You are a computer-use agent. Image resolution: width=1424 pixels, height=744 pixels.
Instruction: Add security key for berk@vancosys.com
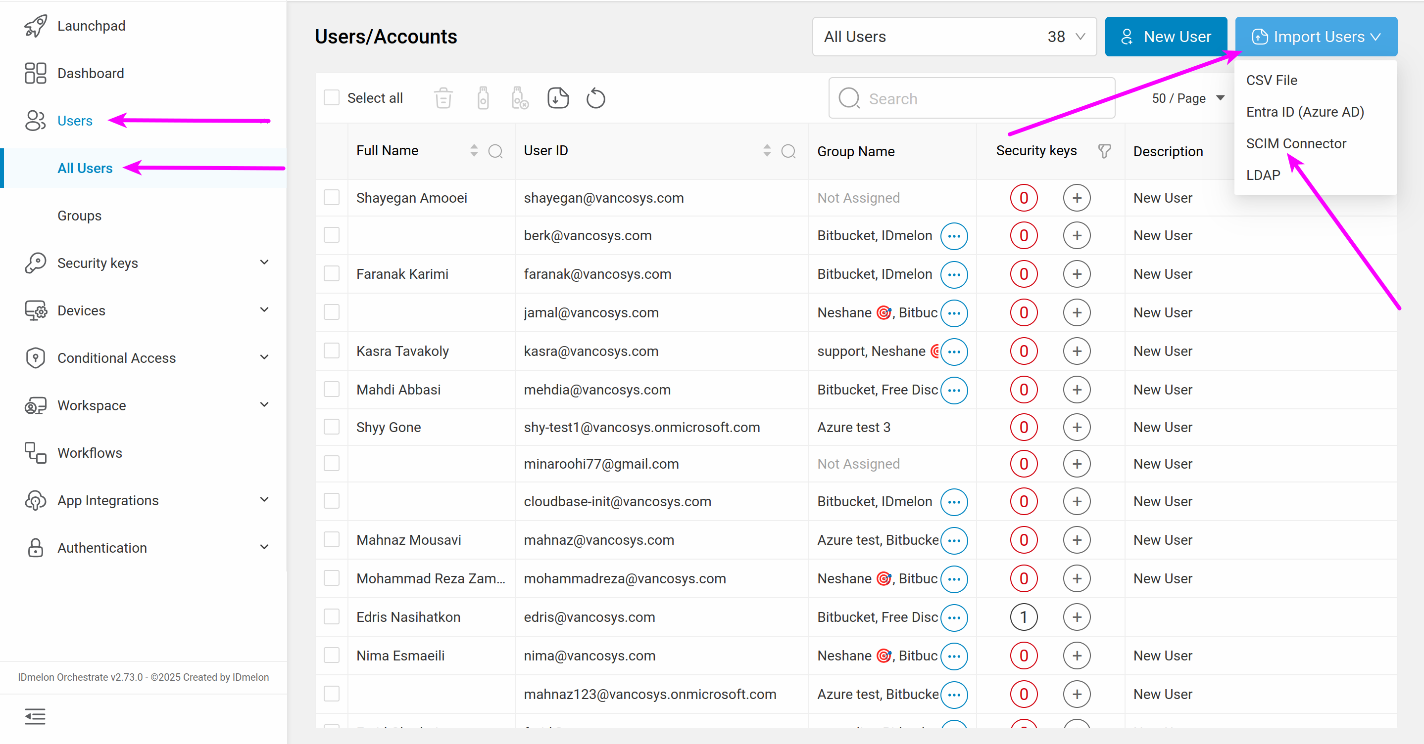tap(1077, 236)
